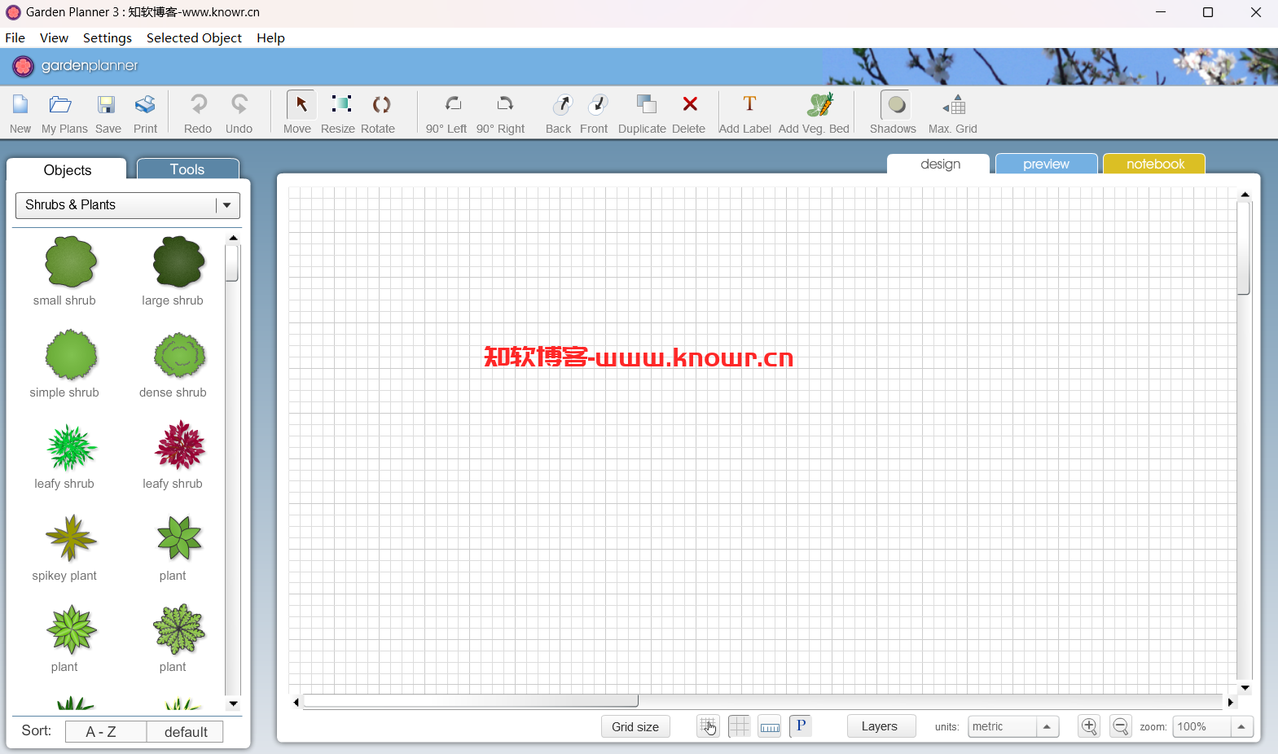Switch to the preview tab
Viewport: 1278px width, 754px height.
coord(1046,164)
